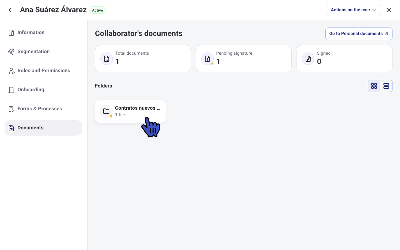Switch to list view

click(386, 86)
